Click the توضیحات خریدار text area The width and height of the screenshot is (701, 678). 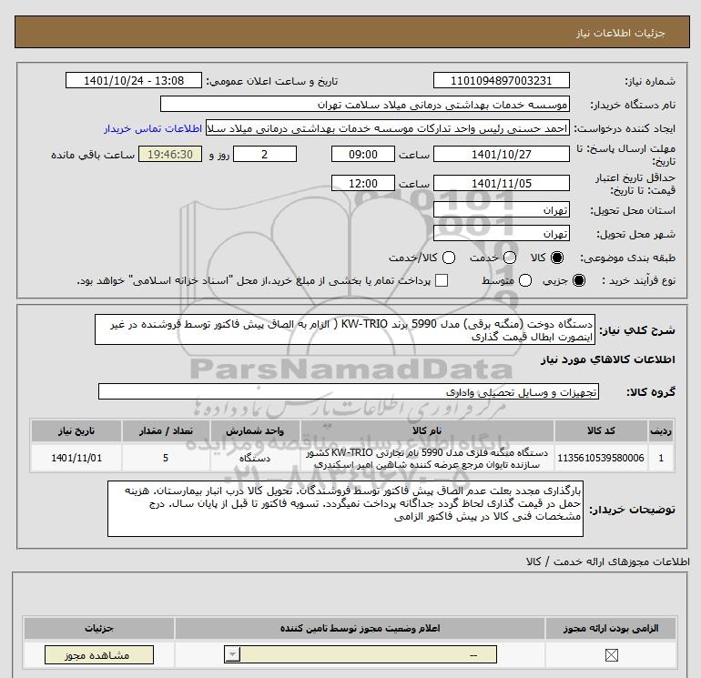pyautogui.click(x=345, y=509)
